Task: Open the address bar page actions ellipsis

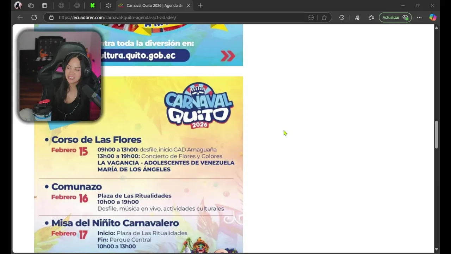Action: (311, 17)
